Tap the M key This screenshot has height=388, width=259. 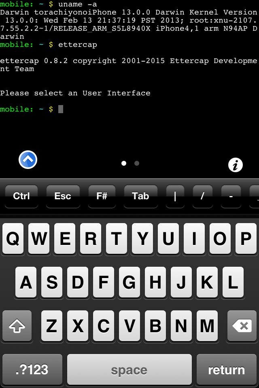click(x=207, y=326)
